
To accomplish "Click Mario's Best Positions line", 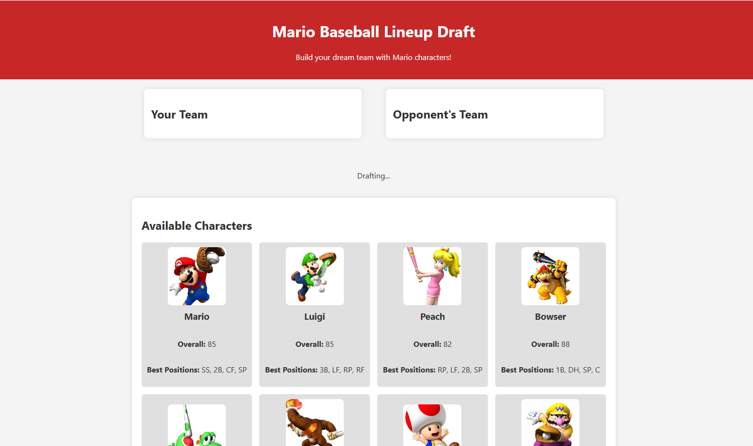I will pyautogui.click(x=196, y=370).
